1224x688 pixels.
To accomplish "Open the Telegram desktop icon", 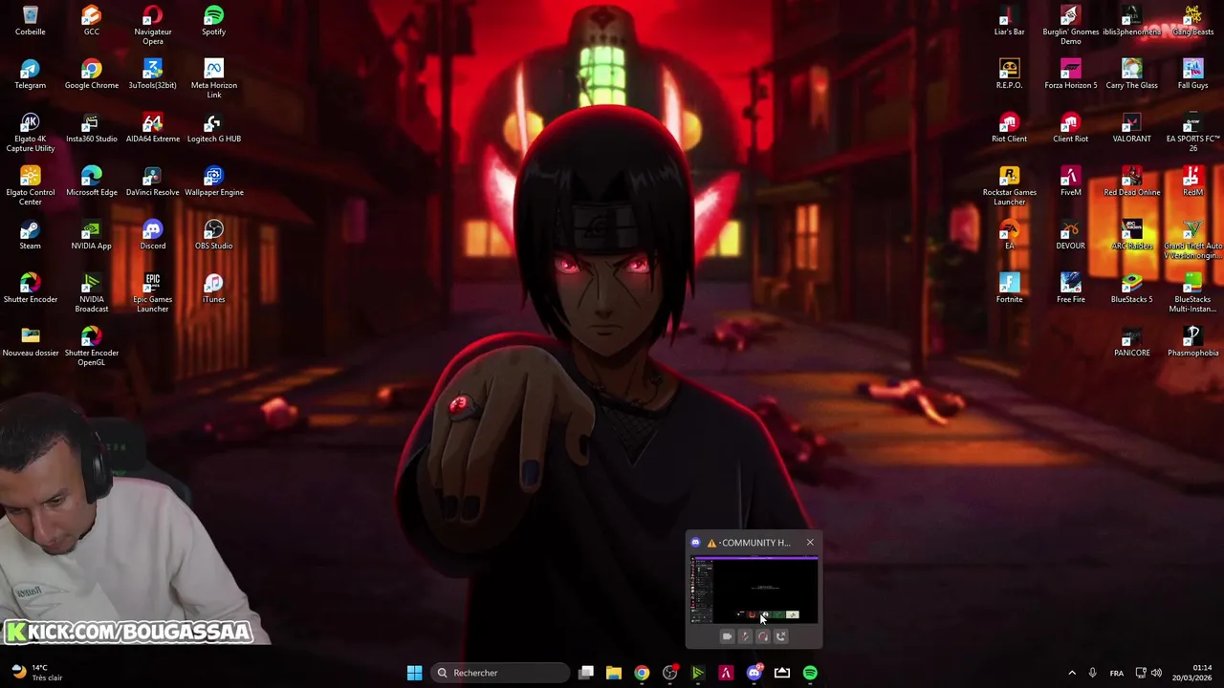I will pos(30,75).
